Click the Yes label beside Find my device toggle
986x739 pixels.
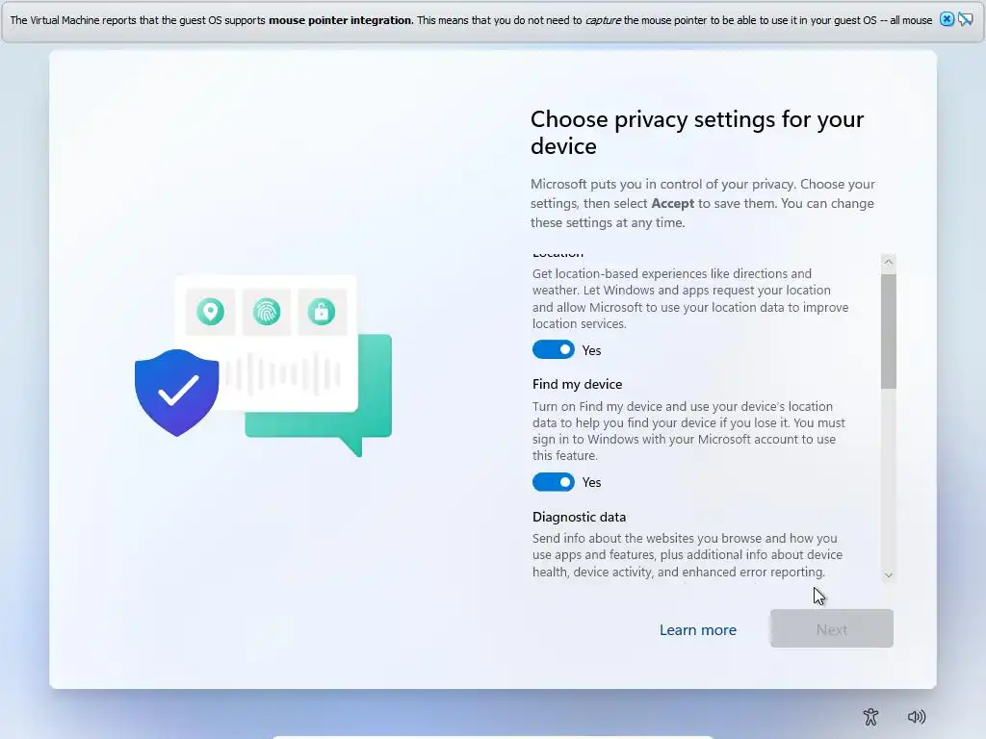point(591,483)
